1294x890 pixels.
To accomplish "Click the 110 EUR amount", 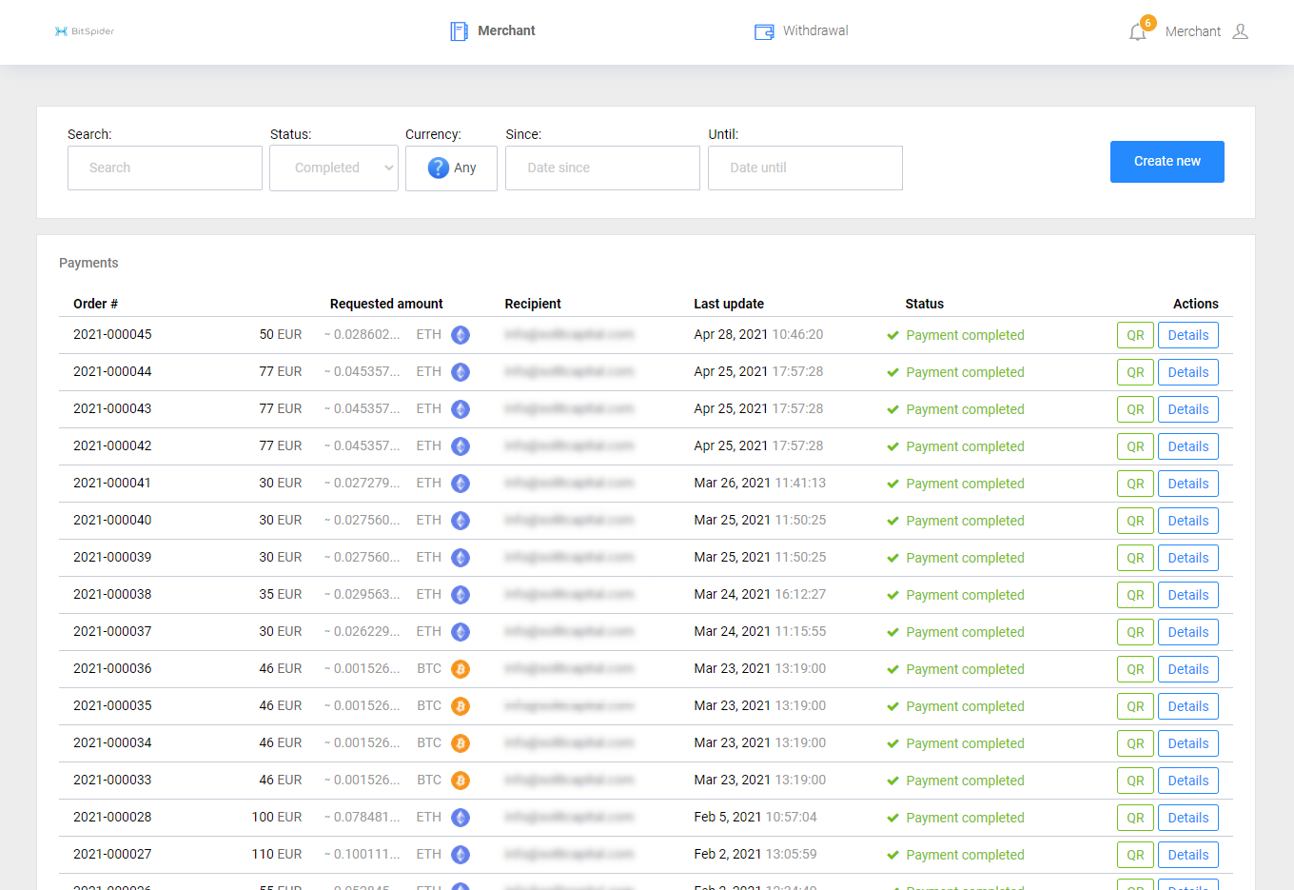I will point(277,854).
